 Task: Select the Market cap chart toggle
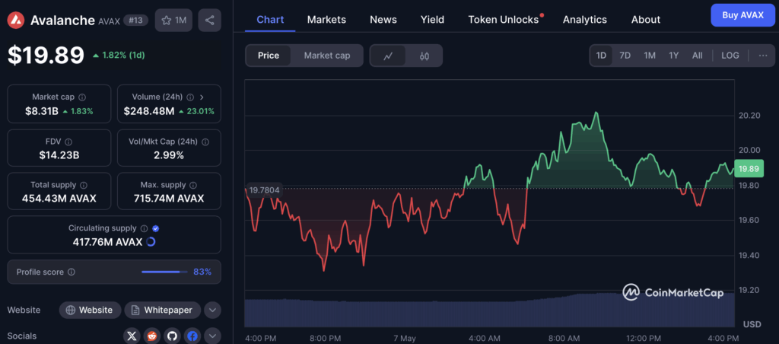[327, 56]
